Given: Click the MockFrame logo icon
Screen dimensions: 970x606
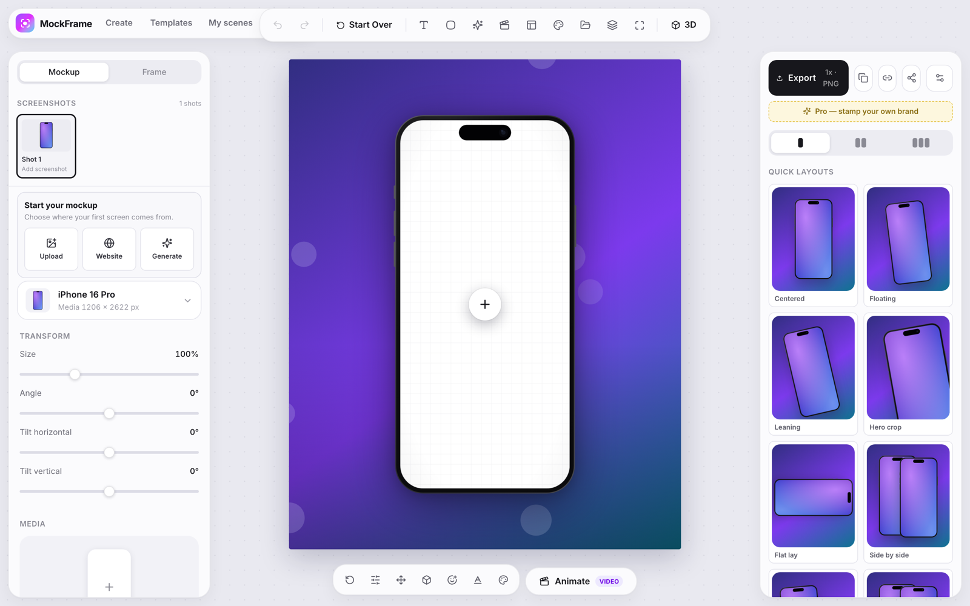Looking at the screenshot, I should pos(25,24).
